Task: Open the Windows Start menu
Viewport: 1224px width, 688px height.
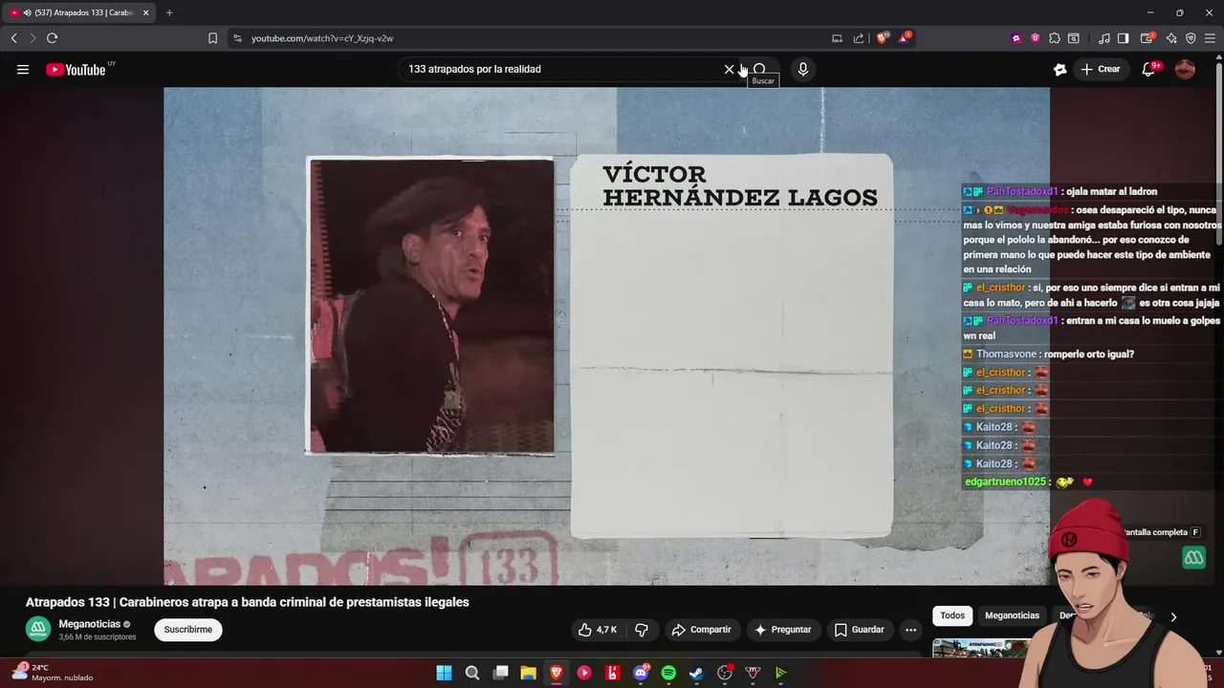Action: pyautogui.click(x=445, y=673)
